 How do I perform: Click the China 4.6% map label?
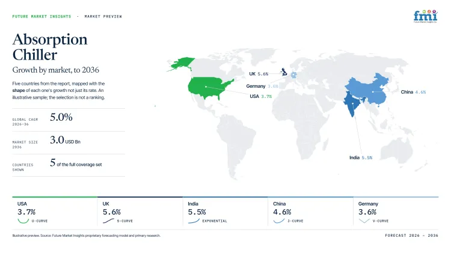[x=413, y=92]
